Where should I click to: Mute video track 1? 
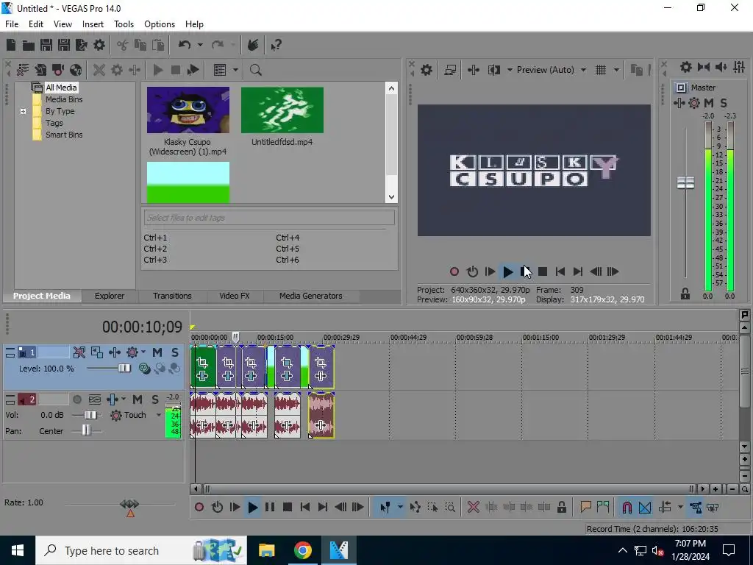click(157, 352)
